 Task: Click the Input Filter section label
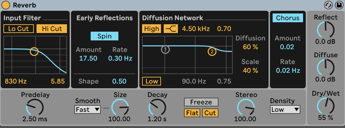click(x=22, y=18)
